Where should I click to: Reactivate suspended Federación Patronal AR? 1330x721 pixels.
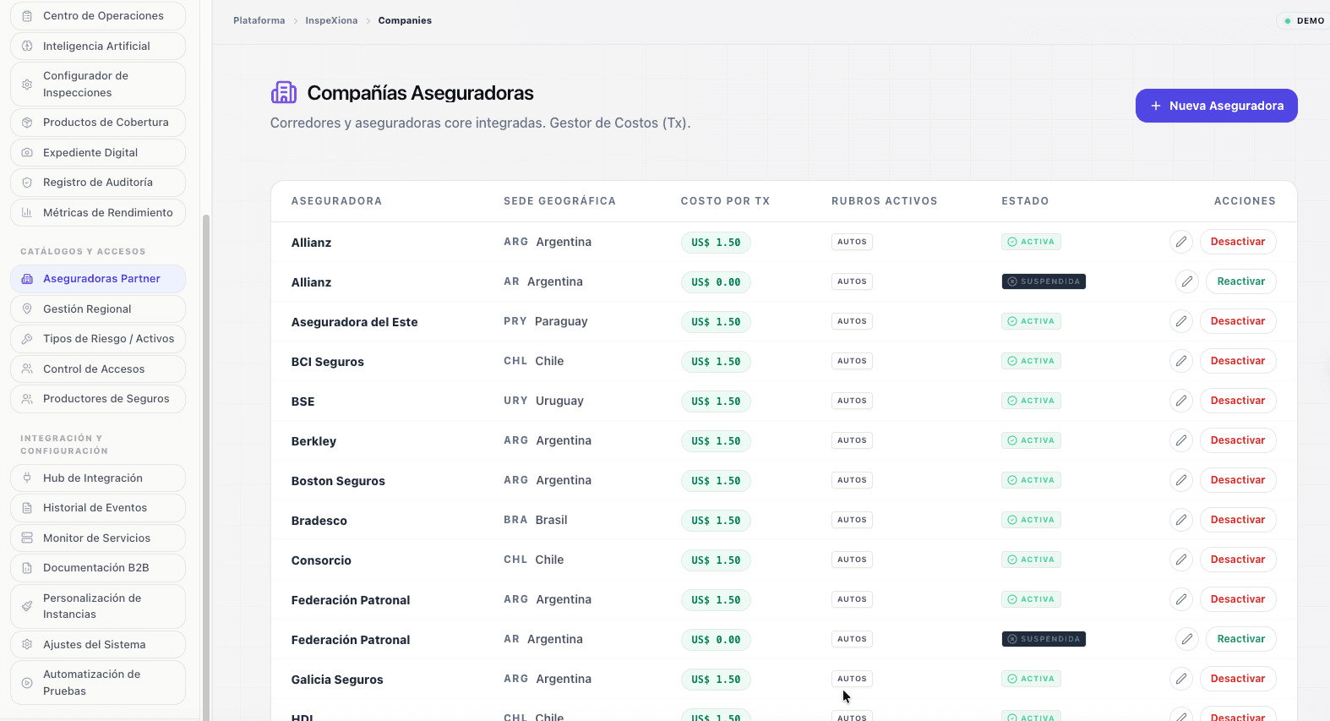click(1241, 639)
